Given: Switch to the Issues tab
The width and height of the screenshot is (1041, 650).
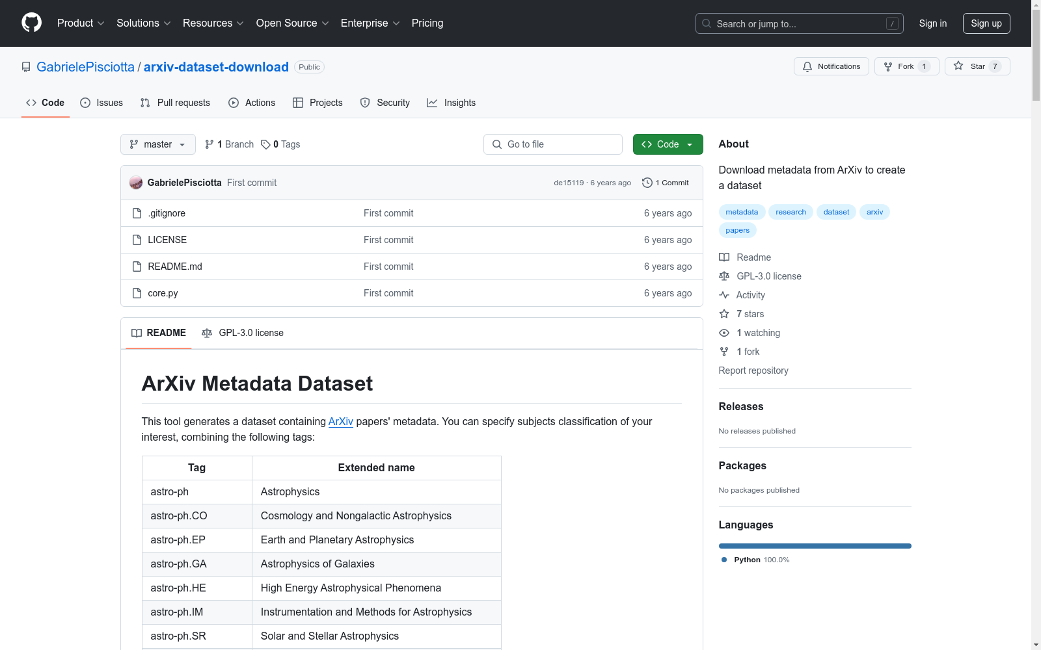Looking at the screenshot, I should (x=101, y=103).
